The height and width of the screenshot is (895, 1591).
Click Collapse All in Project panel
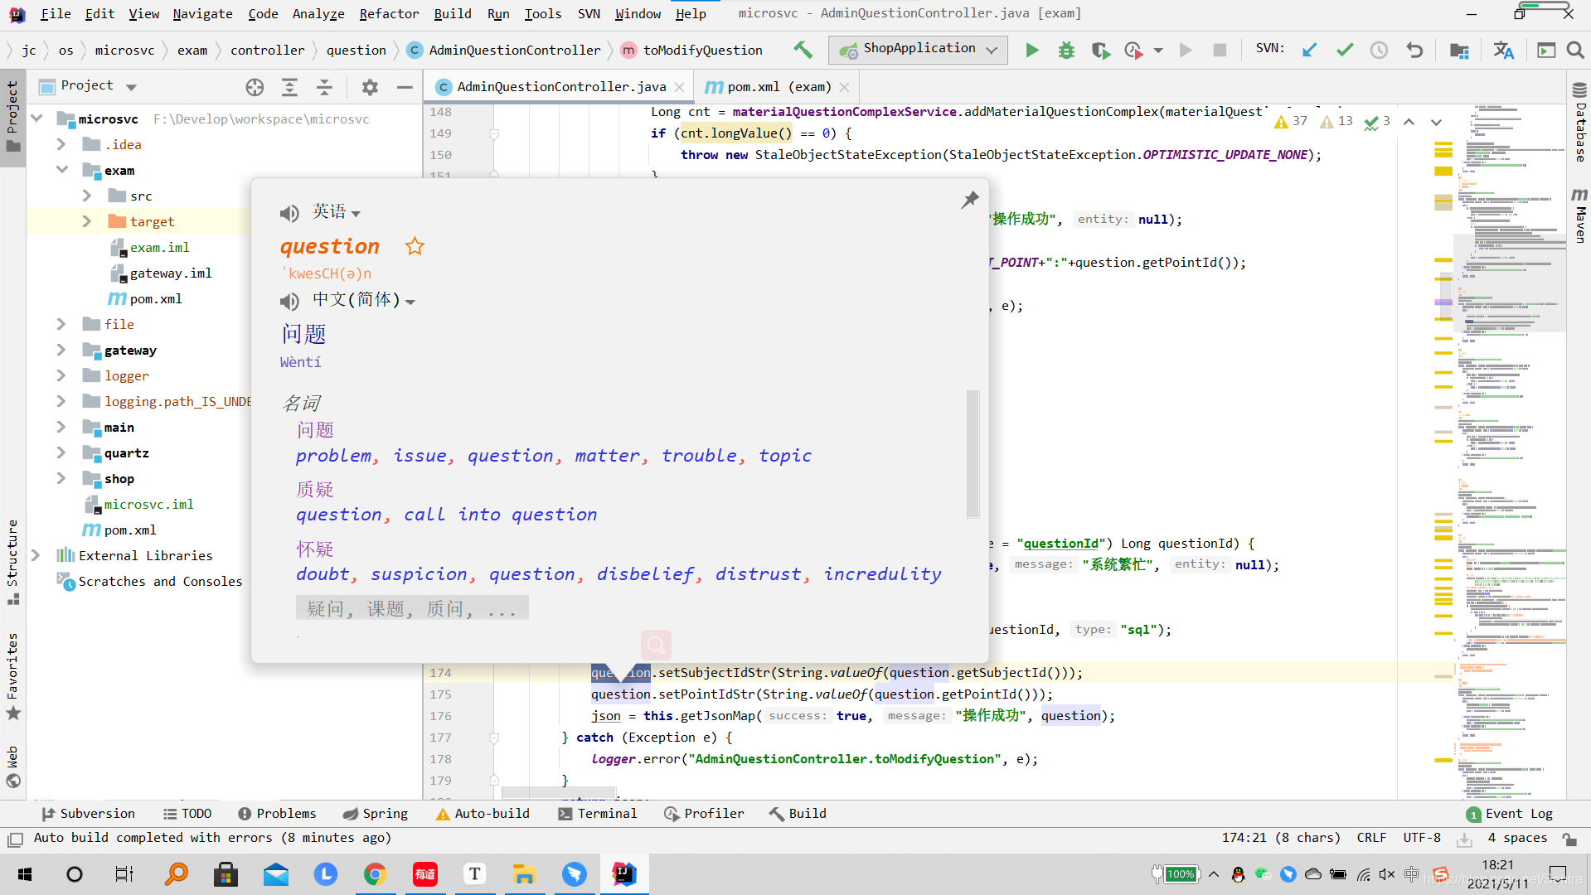pyautogui.click(x=324, y=86)
